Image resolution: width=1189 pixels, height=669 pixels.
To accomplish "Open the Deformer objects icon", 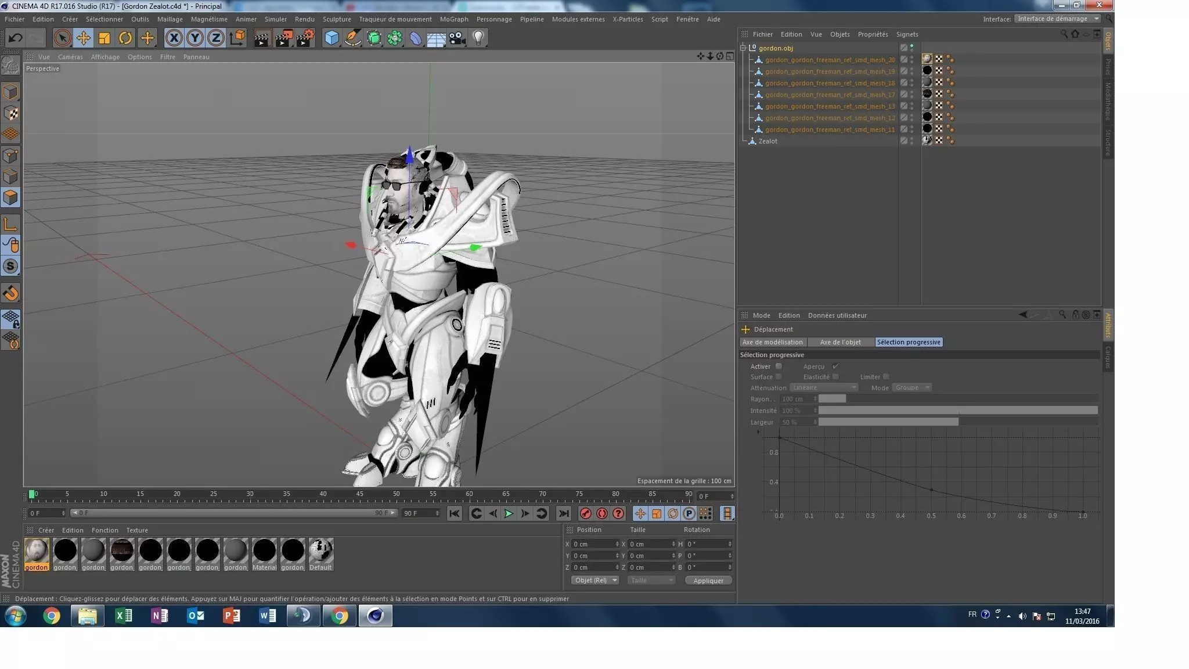I will point(416,38).
